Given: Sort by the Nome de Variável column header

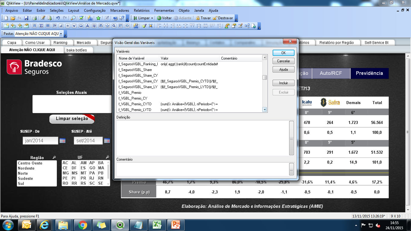Looking at the screenshot, I should (138, 58).
